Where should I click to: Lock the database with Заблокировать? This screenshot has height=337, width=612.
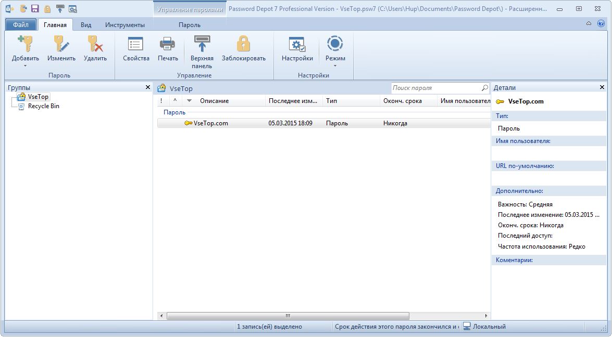pyautogui.click(x=244, y=48)
